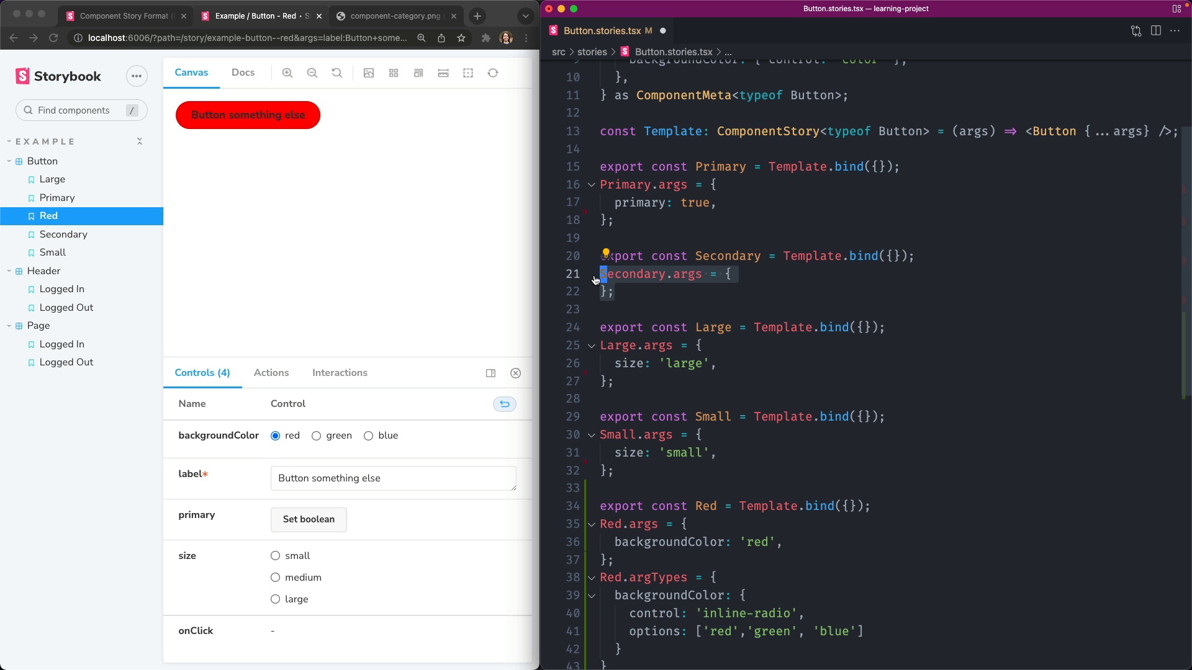
Task: Fold Large.args block at line 25
Action: pyautogui.click(x=592, y=346)
